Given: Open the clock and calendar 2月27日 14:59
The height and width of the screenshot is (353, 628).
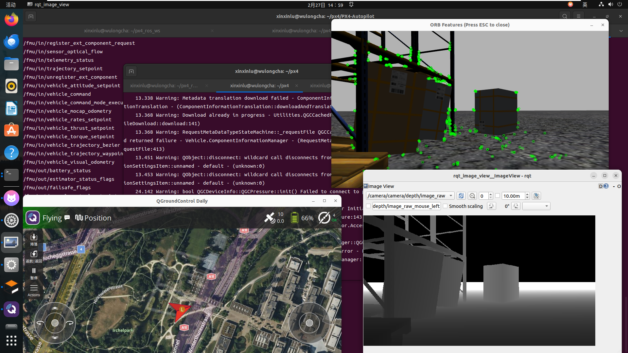Looking at the screenshot, I should pos(325,5).
